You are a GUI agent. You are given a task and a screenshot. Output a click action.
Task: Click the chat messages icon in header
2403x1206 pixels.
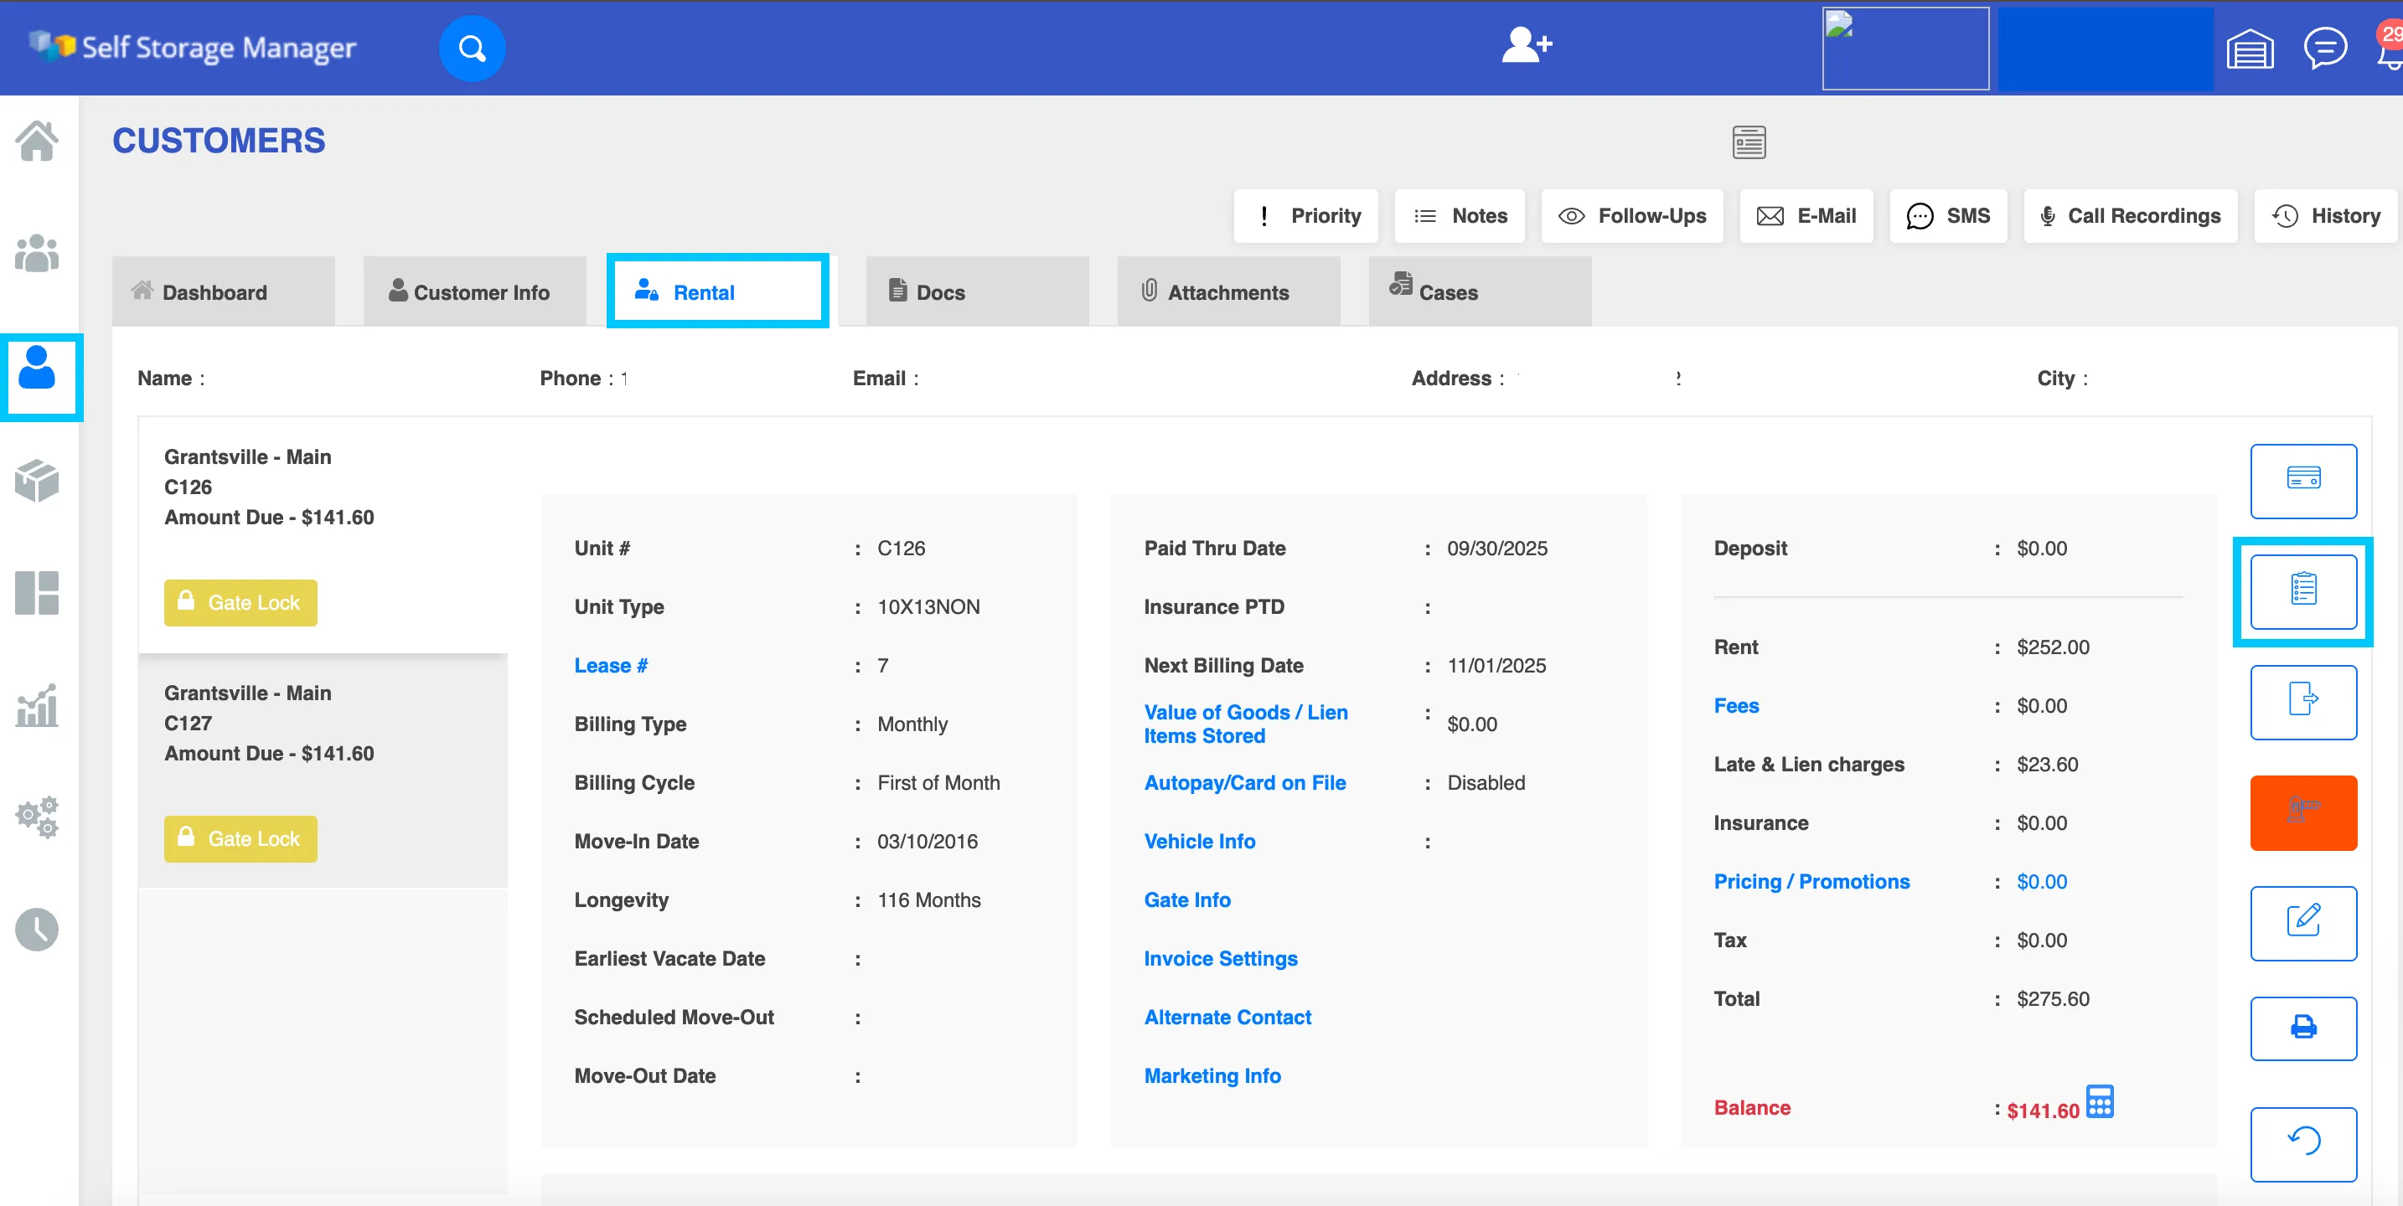(x=2324, y=48)
